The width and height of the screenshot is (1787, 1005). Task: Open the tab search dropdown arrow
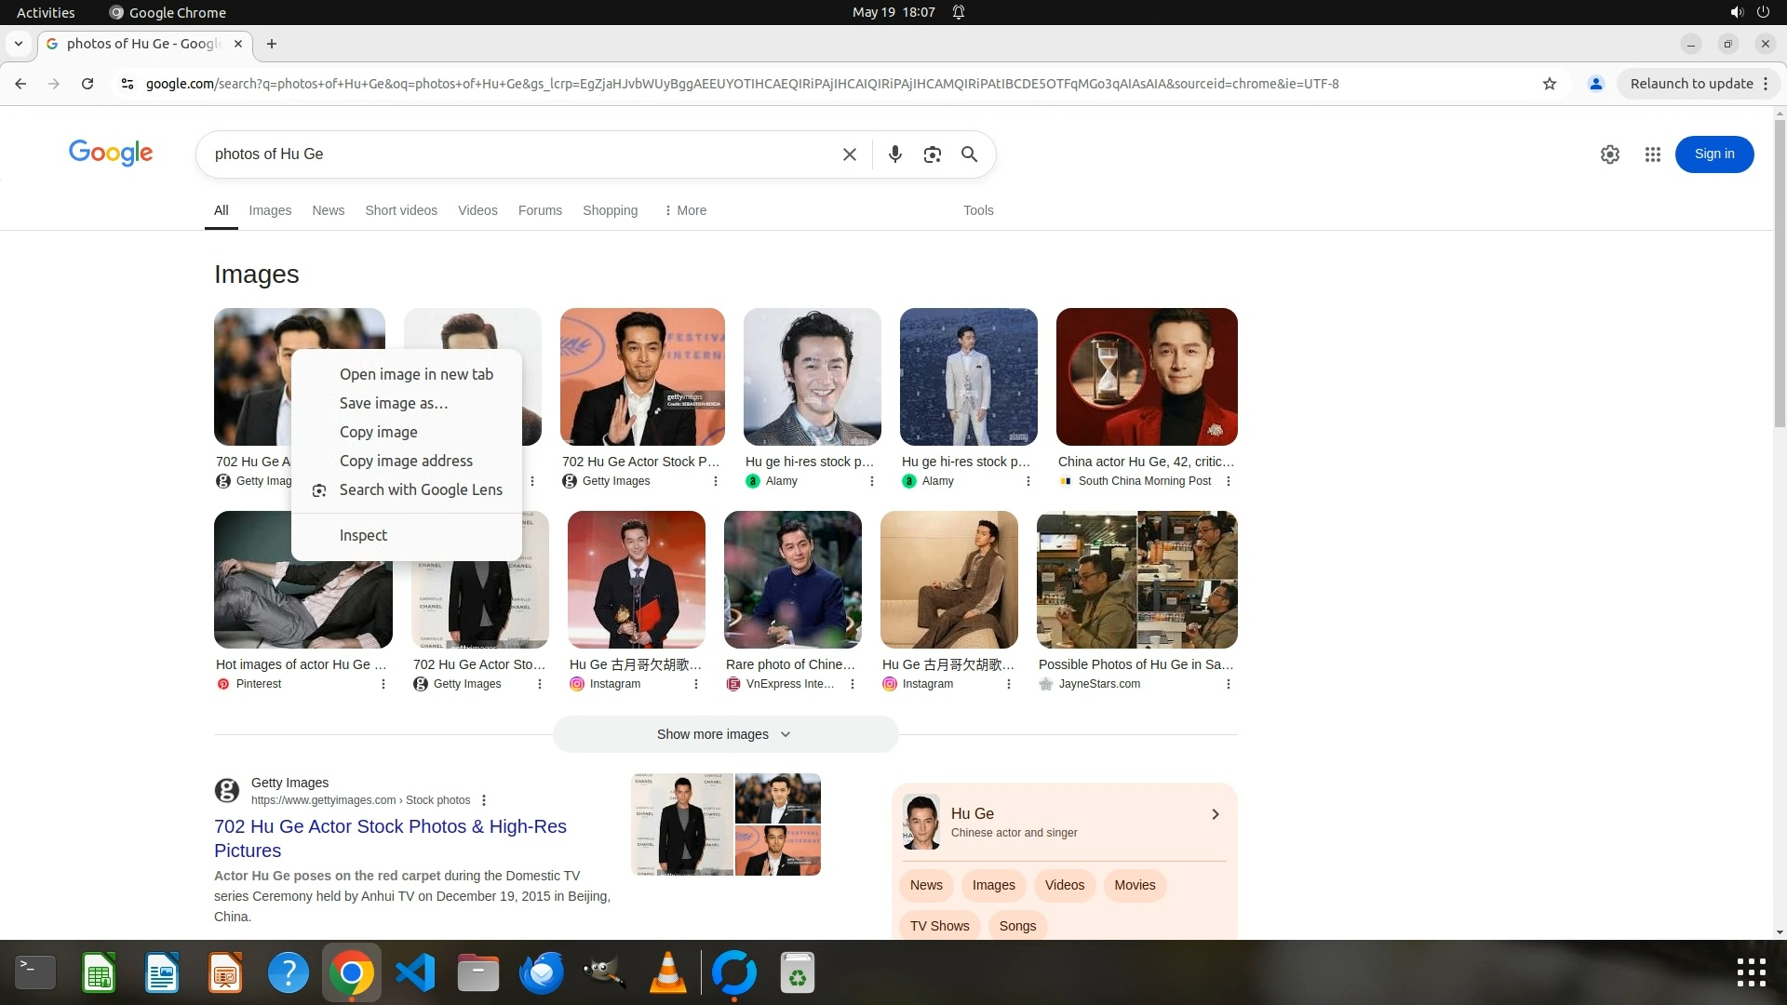pos(18,44)
